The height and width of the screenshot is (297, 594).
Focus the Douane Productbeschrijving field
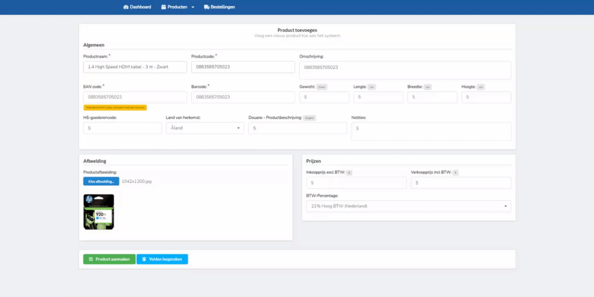coord(298,128)
